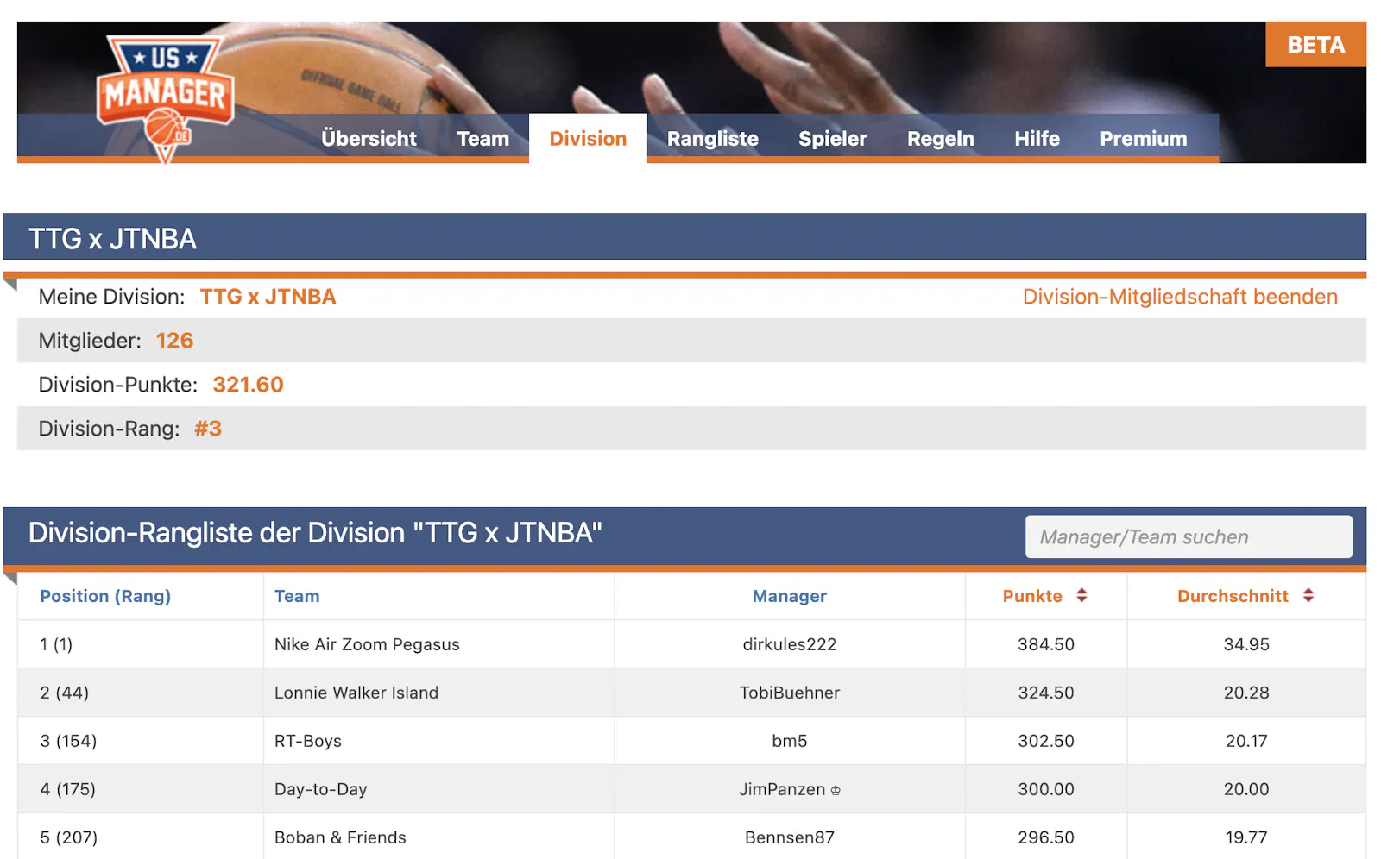Open the Premium tab
The width and height of the screenshot is (1381, 859).
pyautogui.click(x=1143, y=139)
